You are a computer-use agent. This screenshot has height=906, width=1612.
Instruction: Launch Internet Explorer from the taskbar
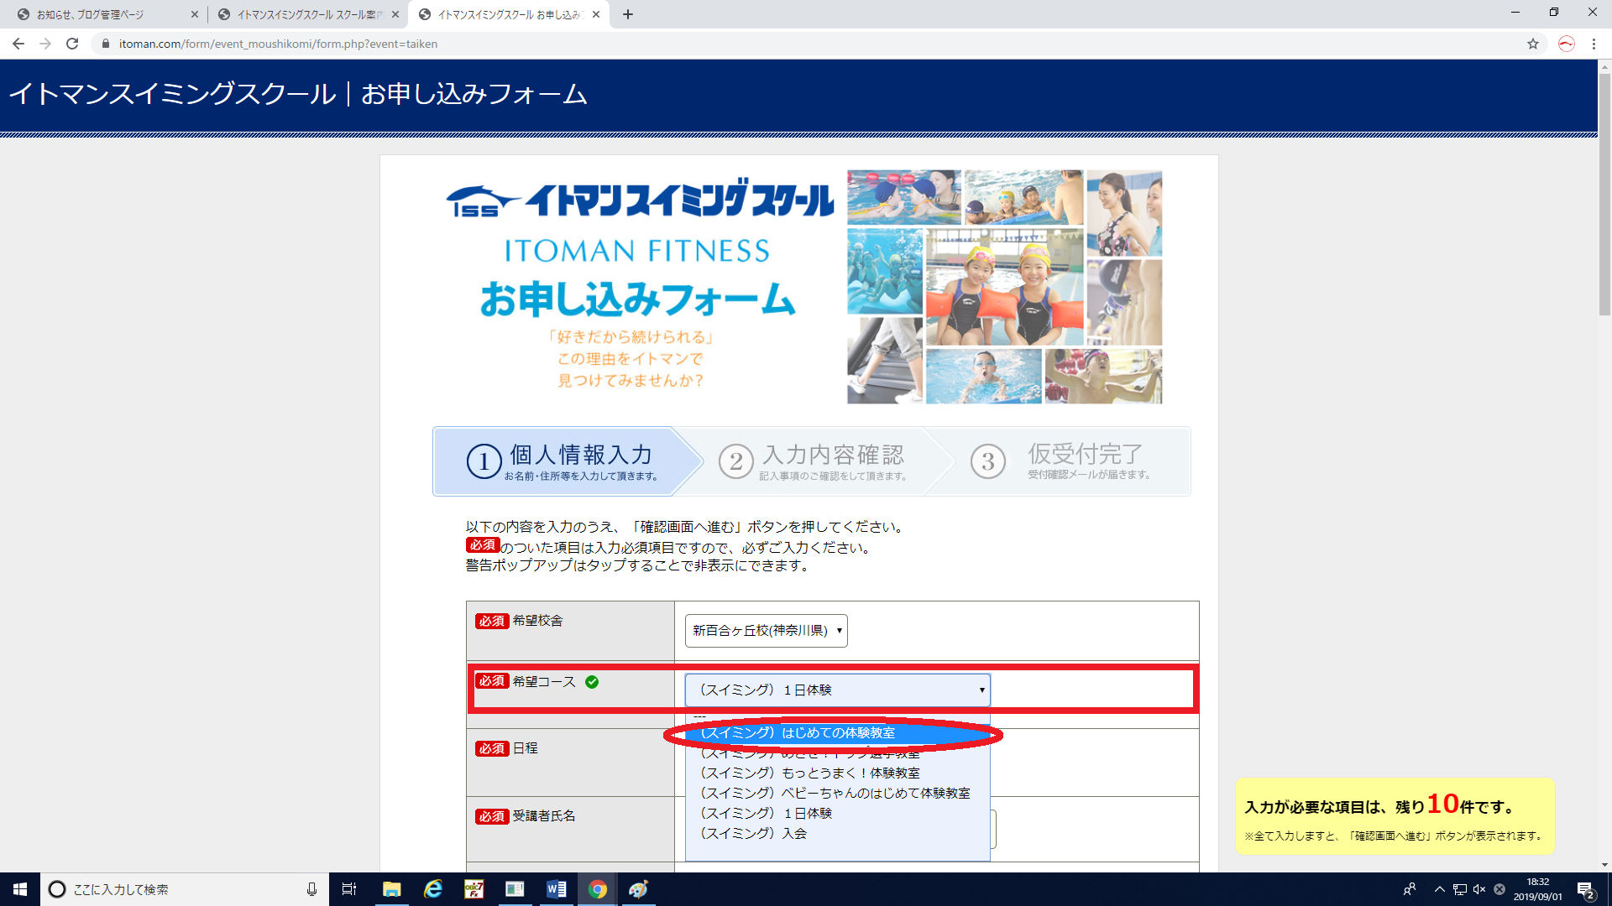click(433, 889)
